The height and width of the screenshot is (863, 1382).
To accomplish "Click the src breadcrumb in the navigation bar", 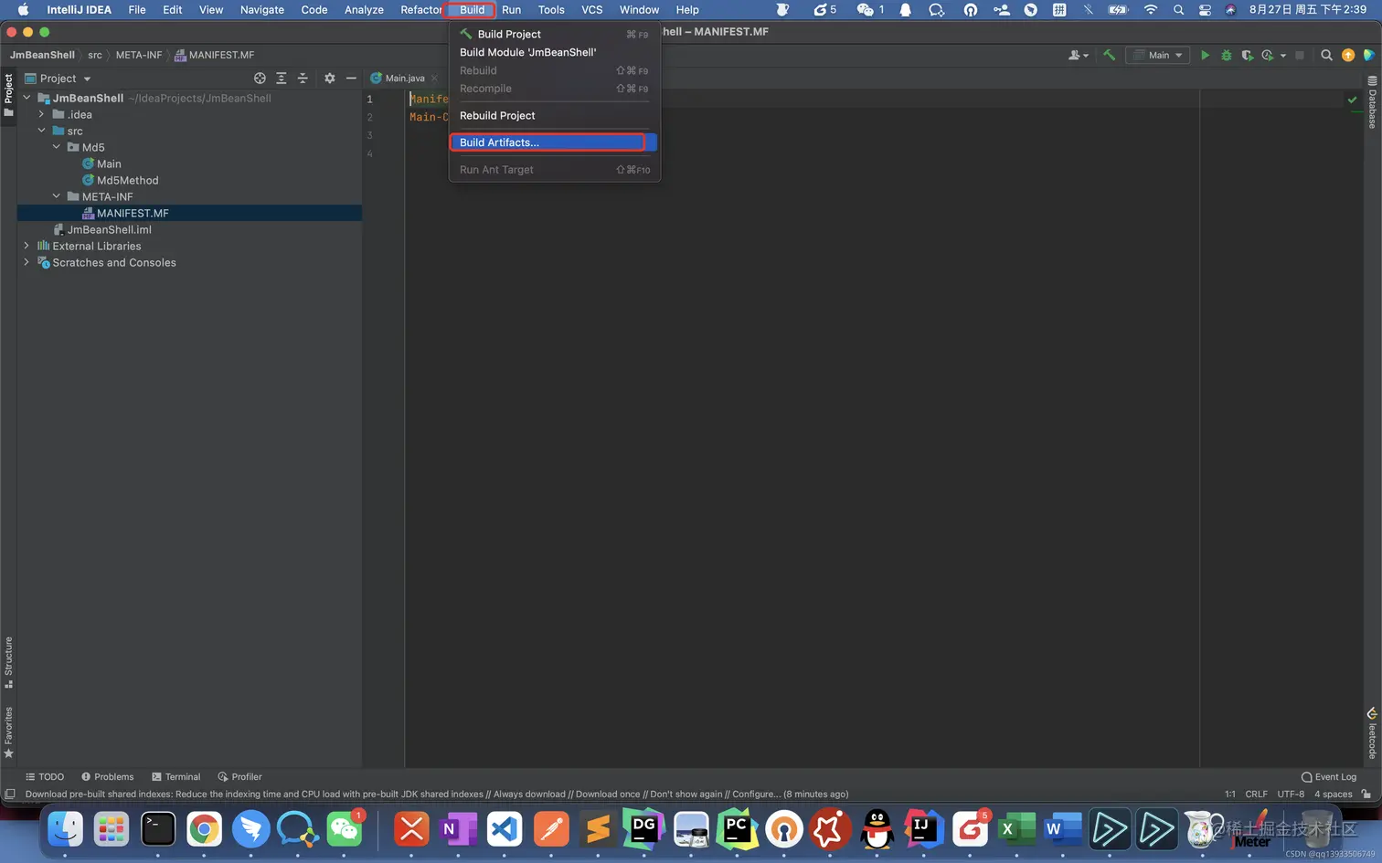I will (x=94, y=55).
